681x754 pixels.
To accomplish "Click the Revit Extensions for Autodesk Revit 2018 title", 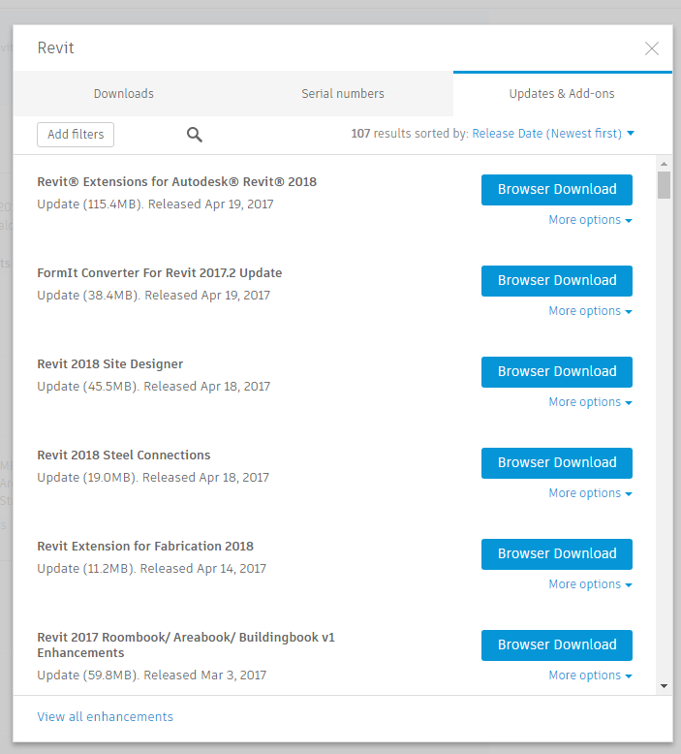I will (x=177, y=182).
